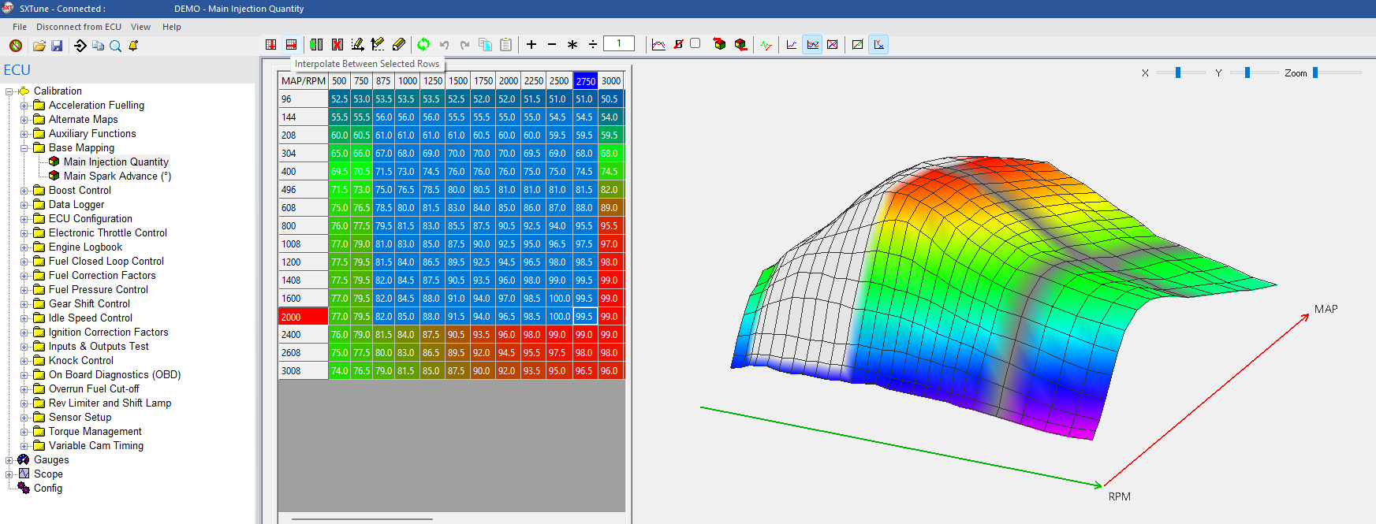This screenshot has width=1376, height=524.
Task: Click the red disconnect/stop icon in toolbar
Action: tap(15, 46)
